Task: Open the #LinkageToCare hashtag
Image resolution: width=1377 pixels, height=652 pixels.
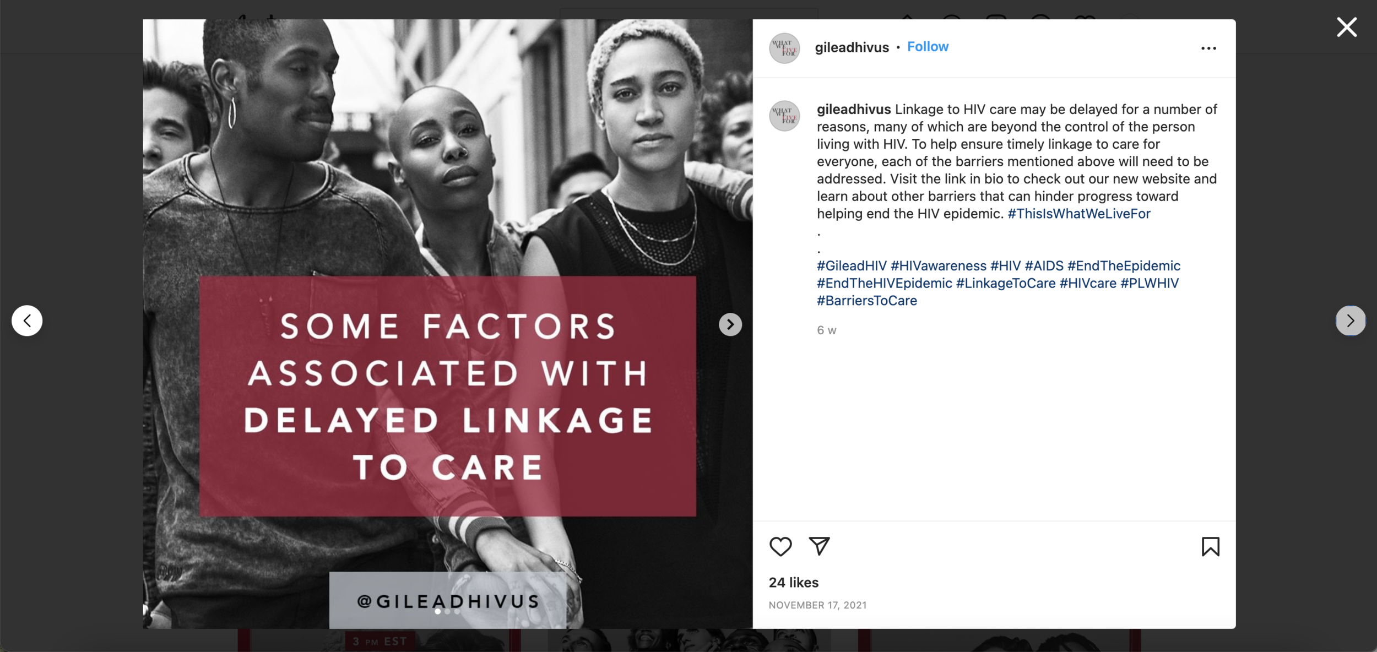Action: pyautogui.click(x=1006, y=284)
